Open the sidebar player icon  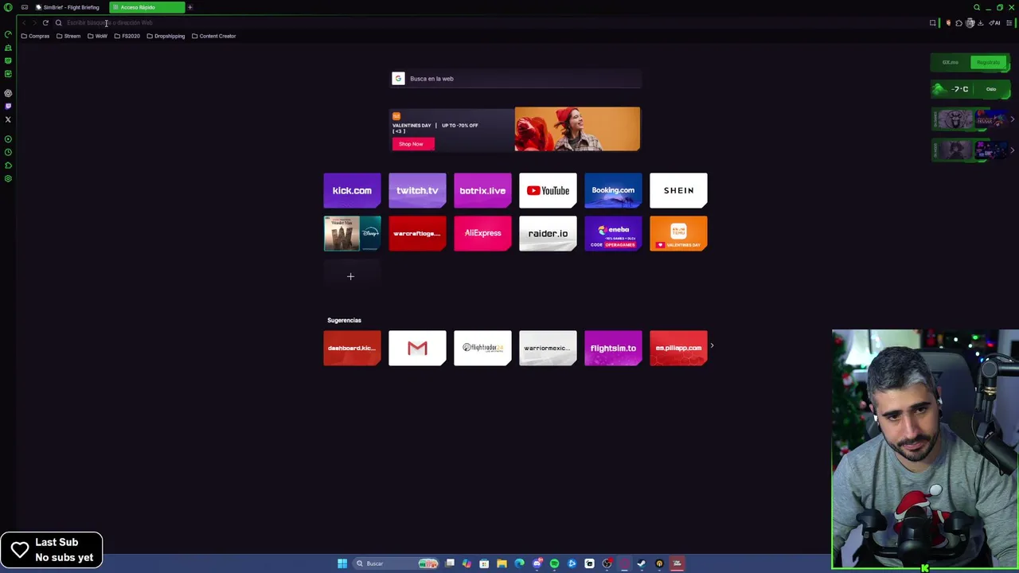coord(8,139)
